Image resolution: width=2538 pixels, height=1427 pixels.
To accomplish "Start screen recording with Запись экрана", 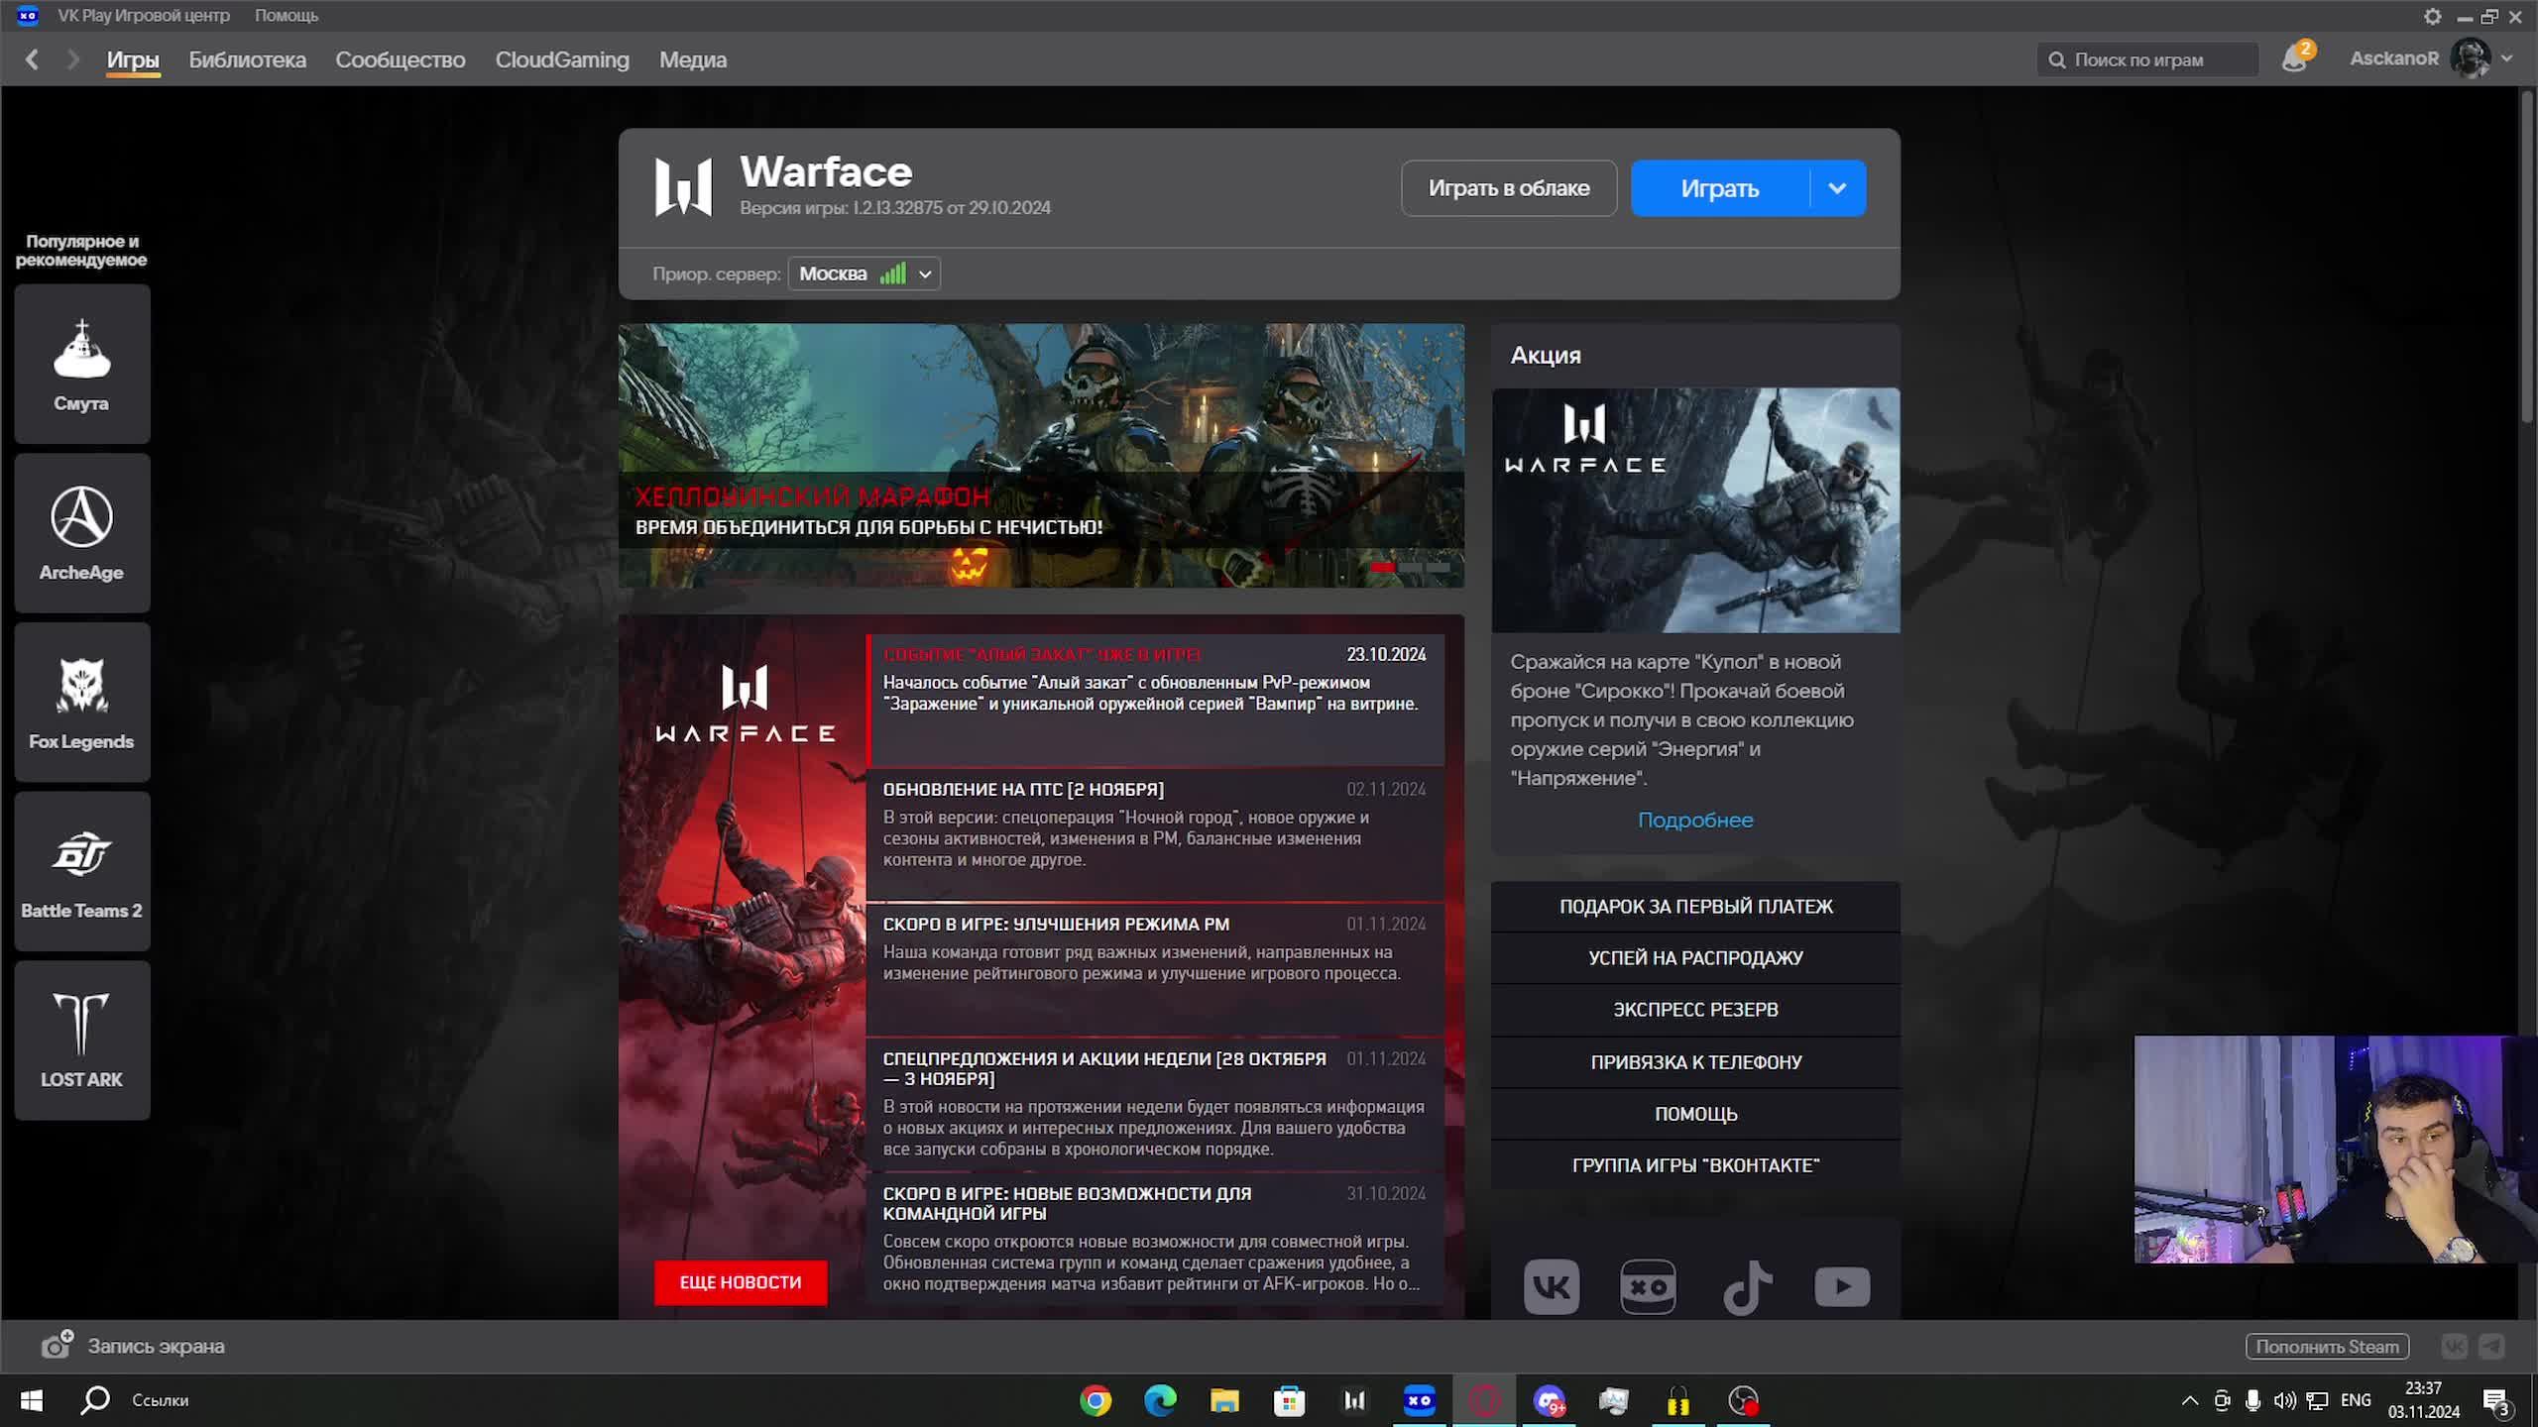I will (x=155, y=1346).
